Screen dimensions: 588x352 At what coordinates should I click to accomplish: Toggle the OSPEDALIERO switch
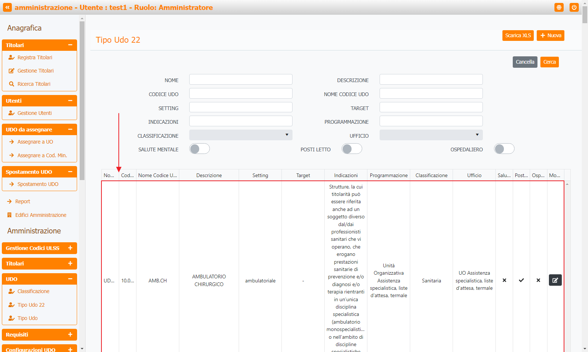tap(504, 149)
